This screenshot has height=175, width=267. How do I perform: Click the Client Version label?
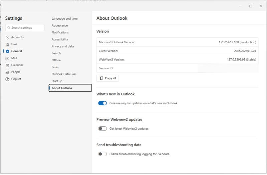pyautogui.click(x=108, y=51)
